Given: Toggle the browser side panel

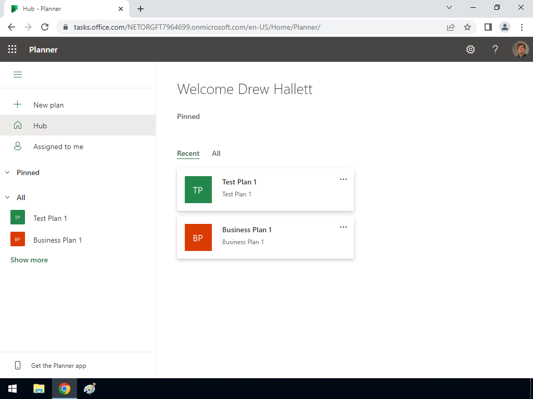Looking at the screenshot, I should tap(488, 27).
